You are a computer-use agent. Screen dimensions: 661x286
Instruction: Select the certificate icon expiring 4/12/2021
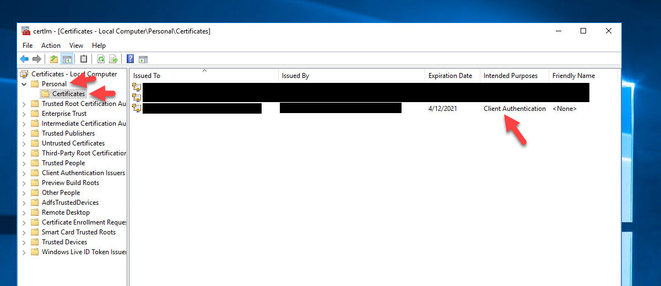137,109
